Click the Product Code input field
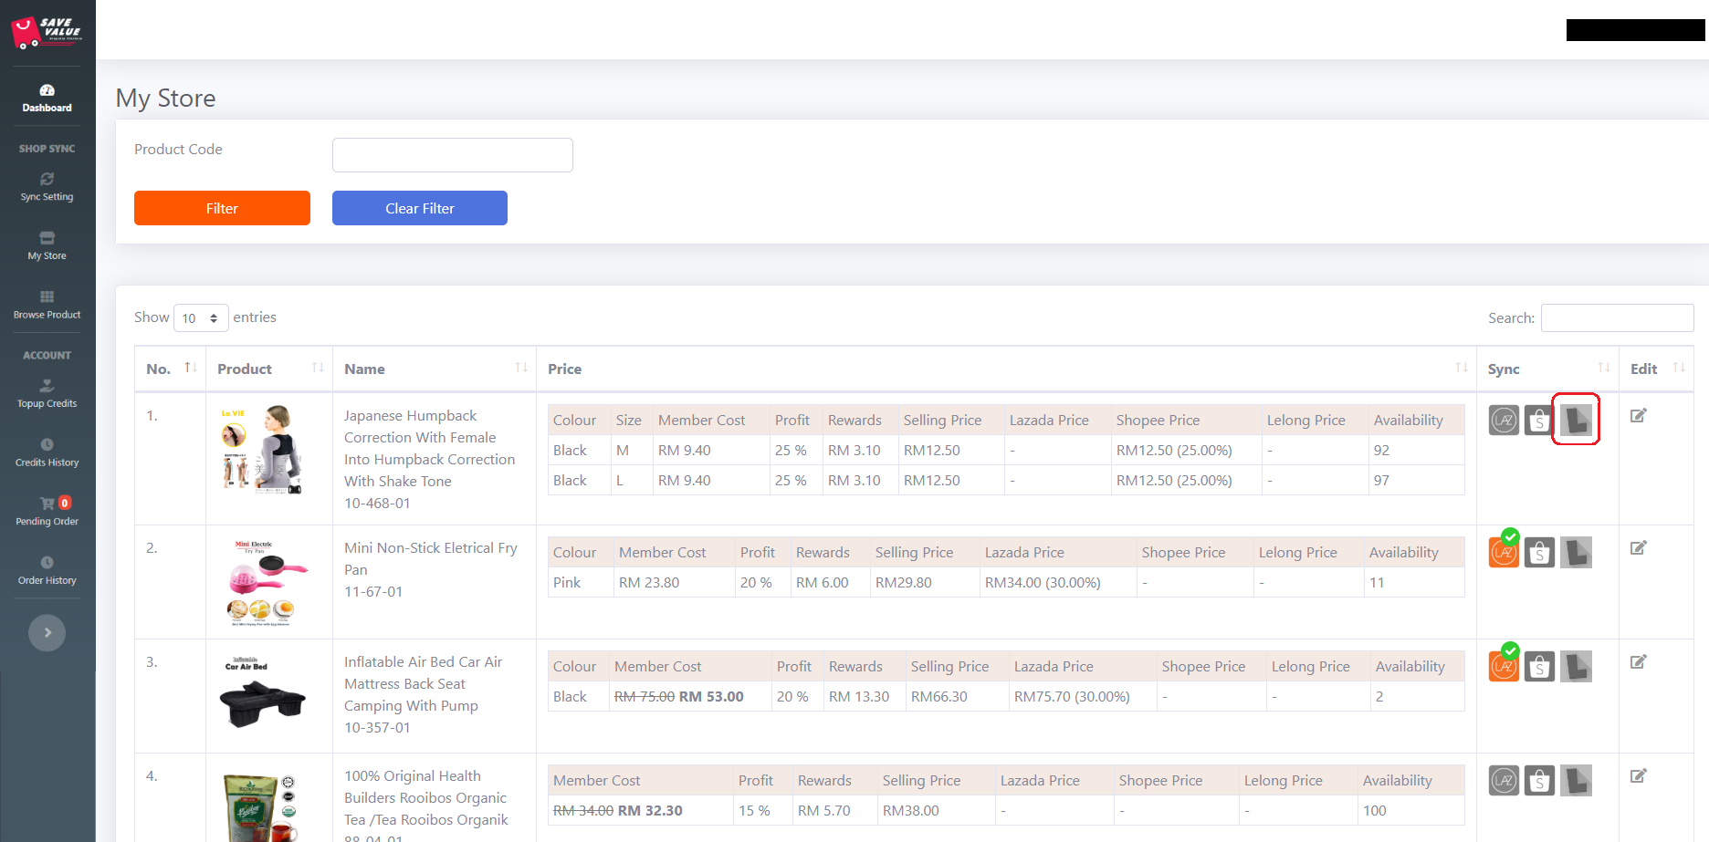The height and width of the screenshot is (842, 1709). 452,155
